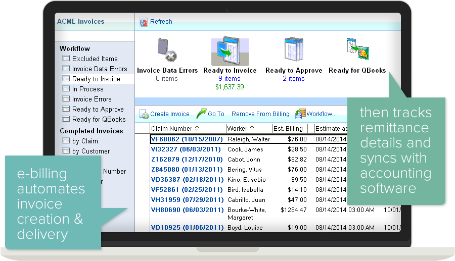The height and width of the screenshot is (261, 455).
Task: Open the 2 items link
Action: (293, 79)
